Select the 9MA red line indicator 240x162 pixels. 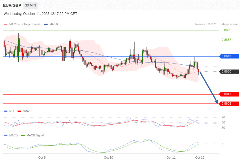(19, 111)
